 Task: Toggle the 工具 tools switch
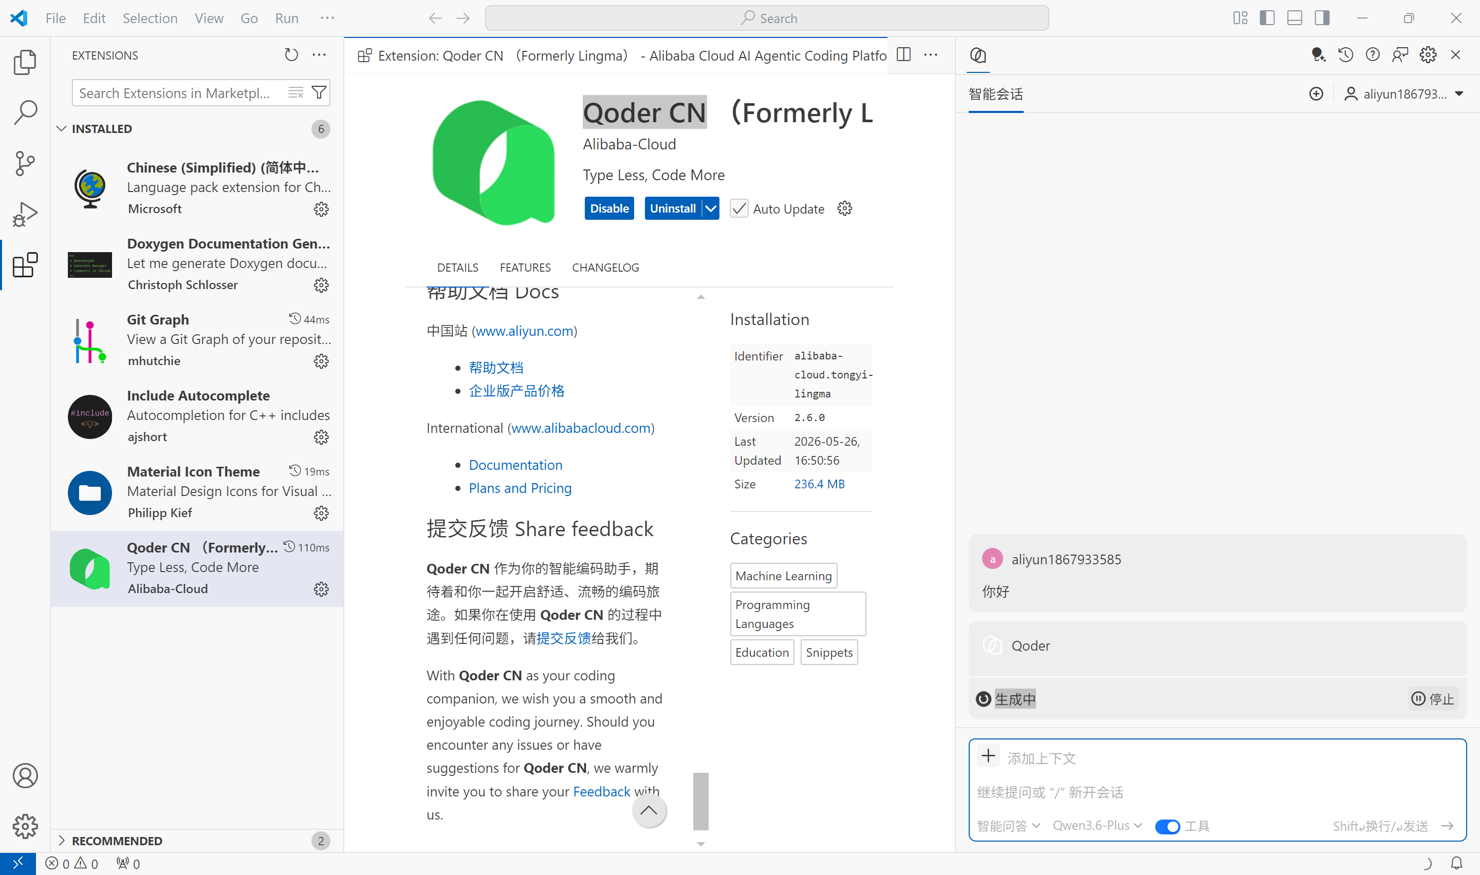pyautogui.click(x=1167, y=827)
